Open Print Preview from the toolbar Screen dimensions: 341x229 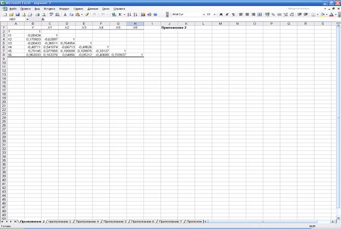[44, 15]
